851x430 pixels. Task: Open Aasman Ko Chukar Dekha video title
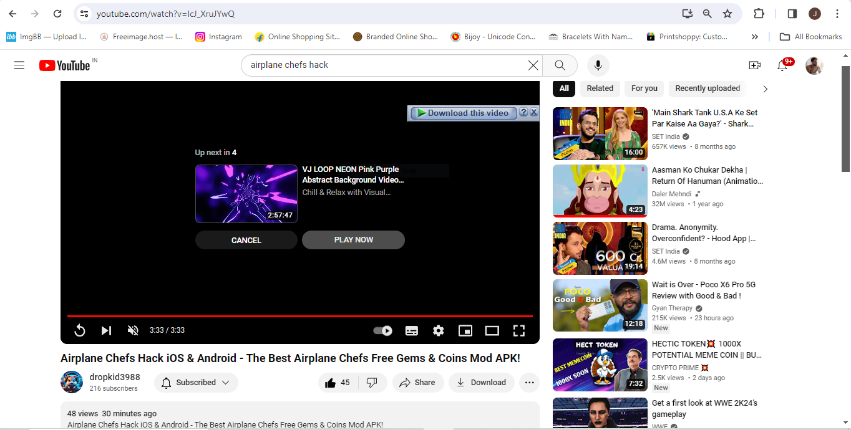point(708,175)
